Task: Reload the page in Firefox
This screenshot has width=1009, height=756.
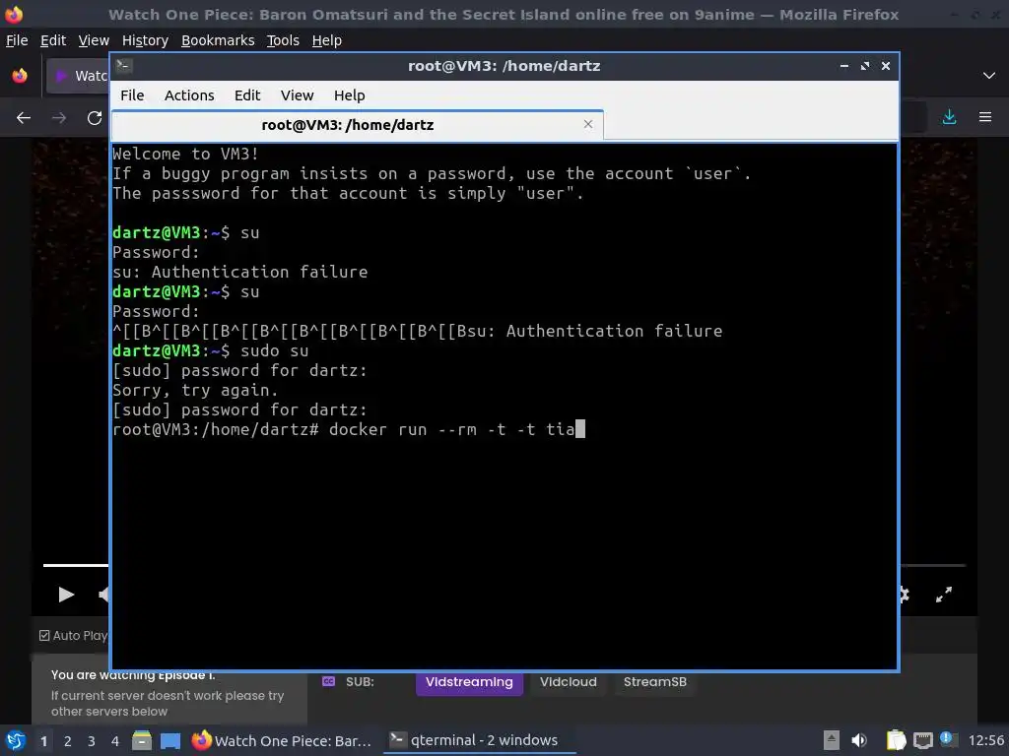Action: (95, 118)
